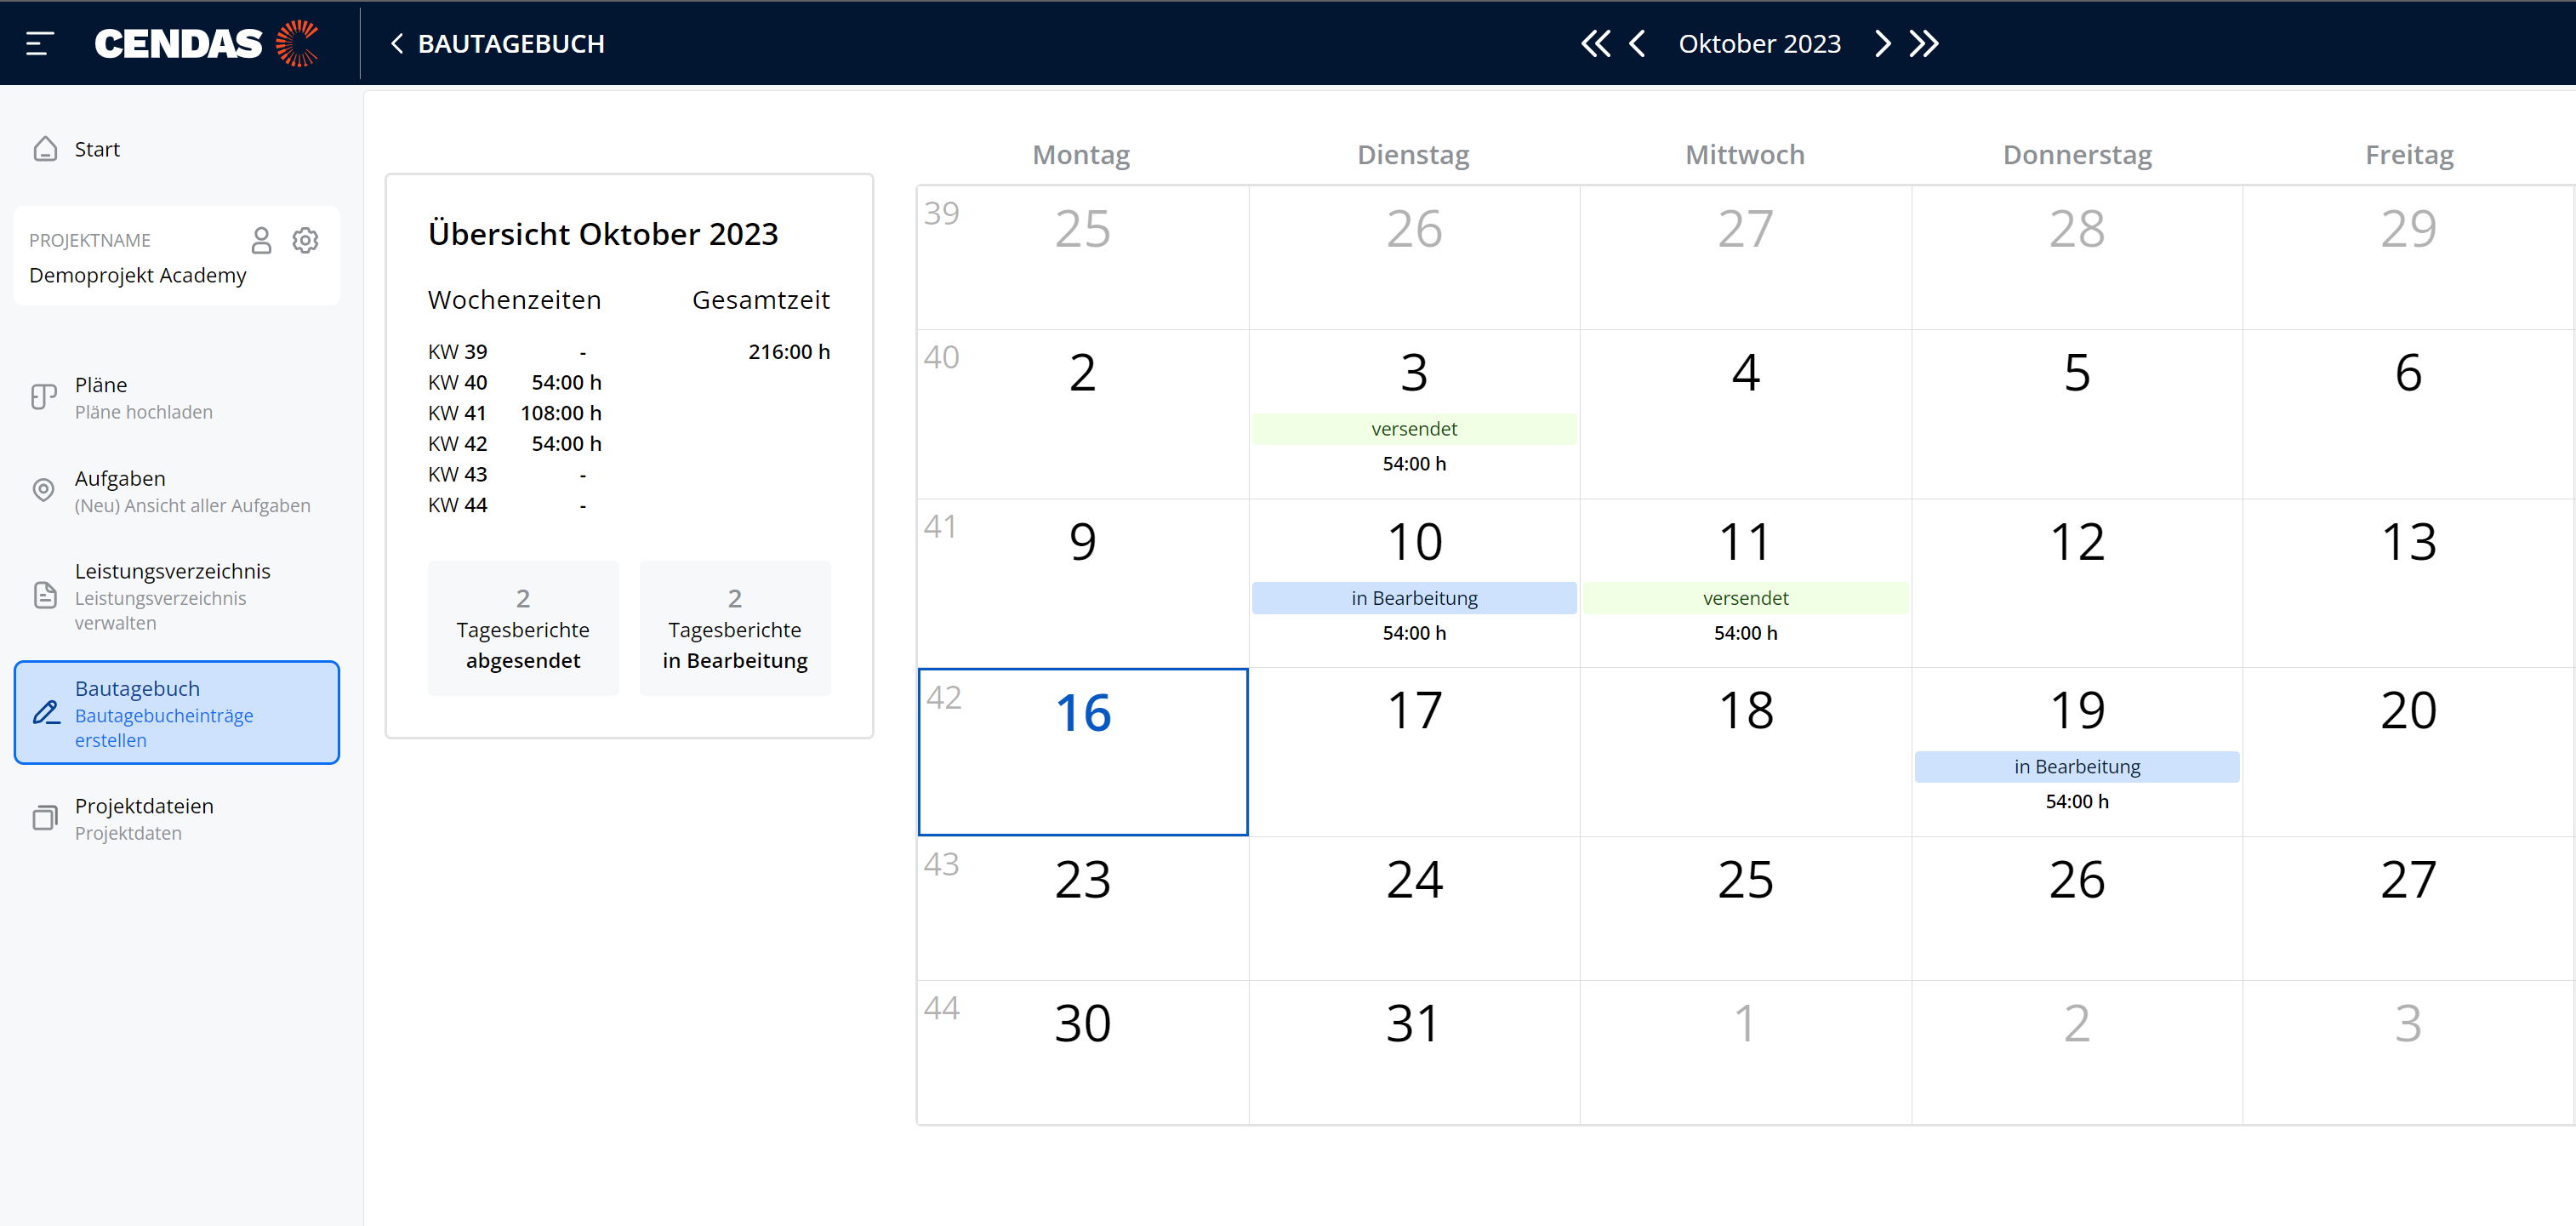Select calendar day October 9

[1083, 583]
